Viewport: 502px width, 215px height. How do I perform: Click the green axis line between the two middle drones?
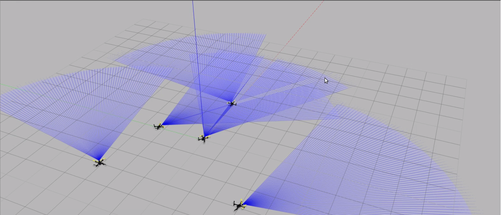pyautogui.click(x=179, y=132)
